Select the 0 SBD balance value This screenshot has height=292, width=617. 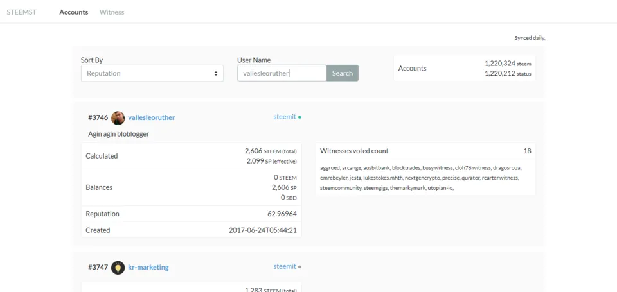click(289, 198)
